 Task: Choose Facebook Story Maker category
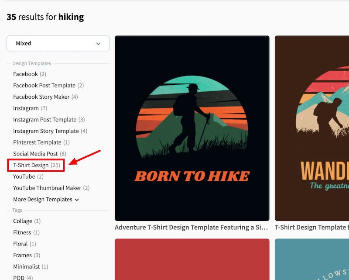click(x=41, y=97)
